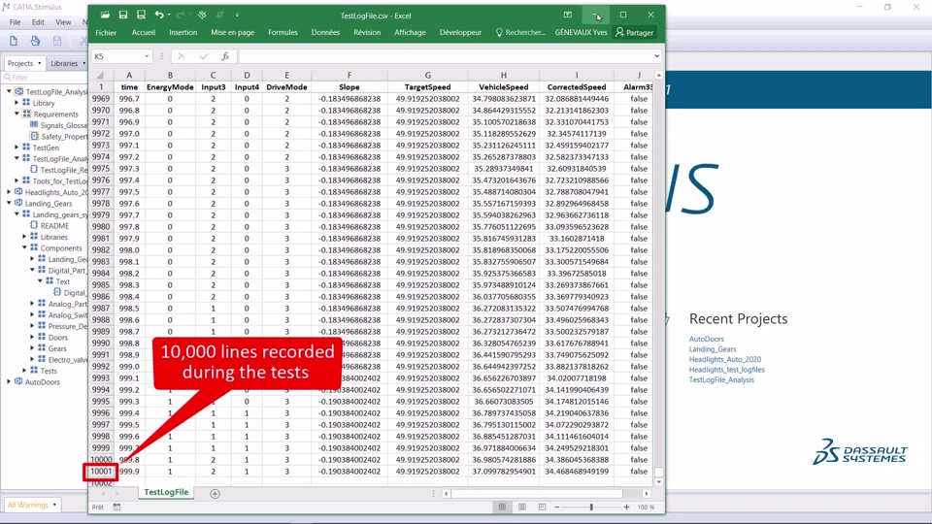This screenshot has height=524, width=932.
Task: Save the workbook with Excel floppy icon
Action: click(x=123, y=15)
